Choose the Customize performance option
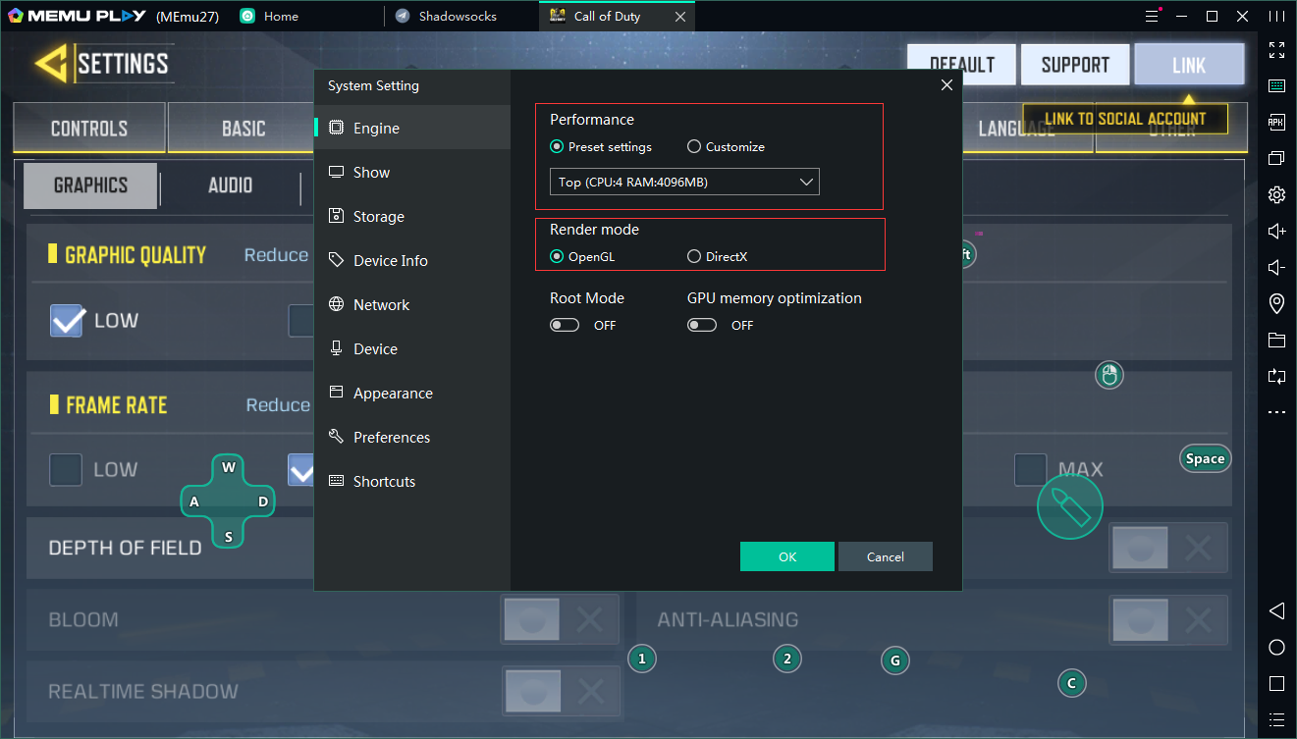1297x739 pixels. [x=694, y=147]
